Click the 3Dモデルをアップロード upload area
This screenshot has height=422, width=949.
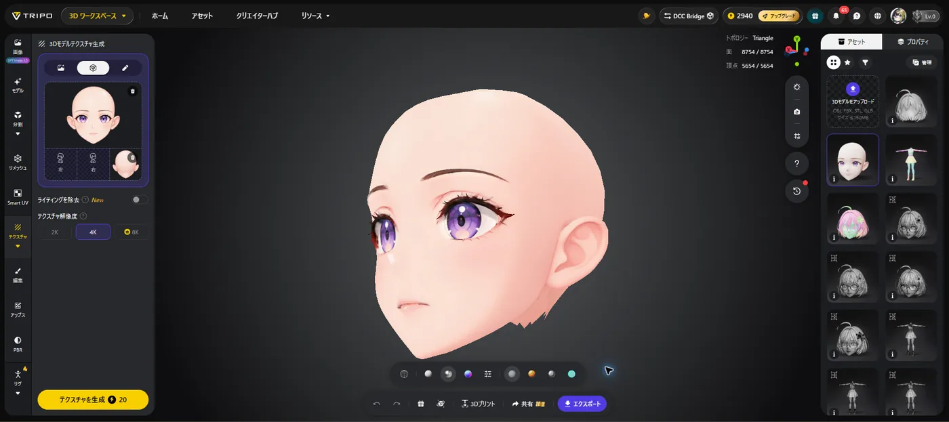pos(853,101)
